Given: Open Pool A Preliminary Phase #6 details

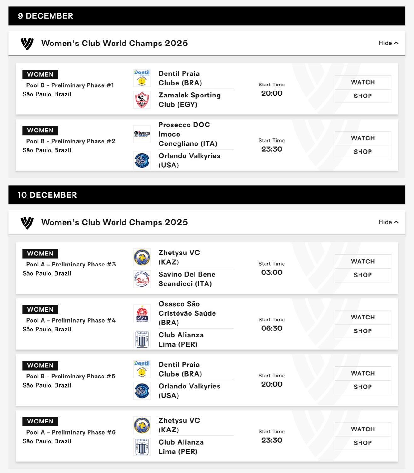Looking at the screenshot, I should 71,432.
